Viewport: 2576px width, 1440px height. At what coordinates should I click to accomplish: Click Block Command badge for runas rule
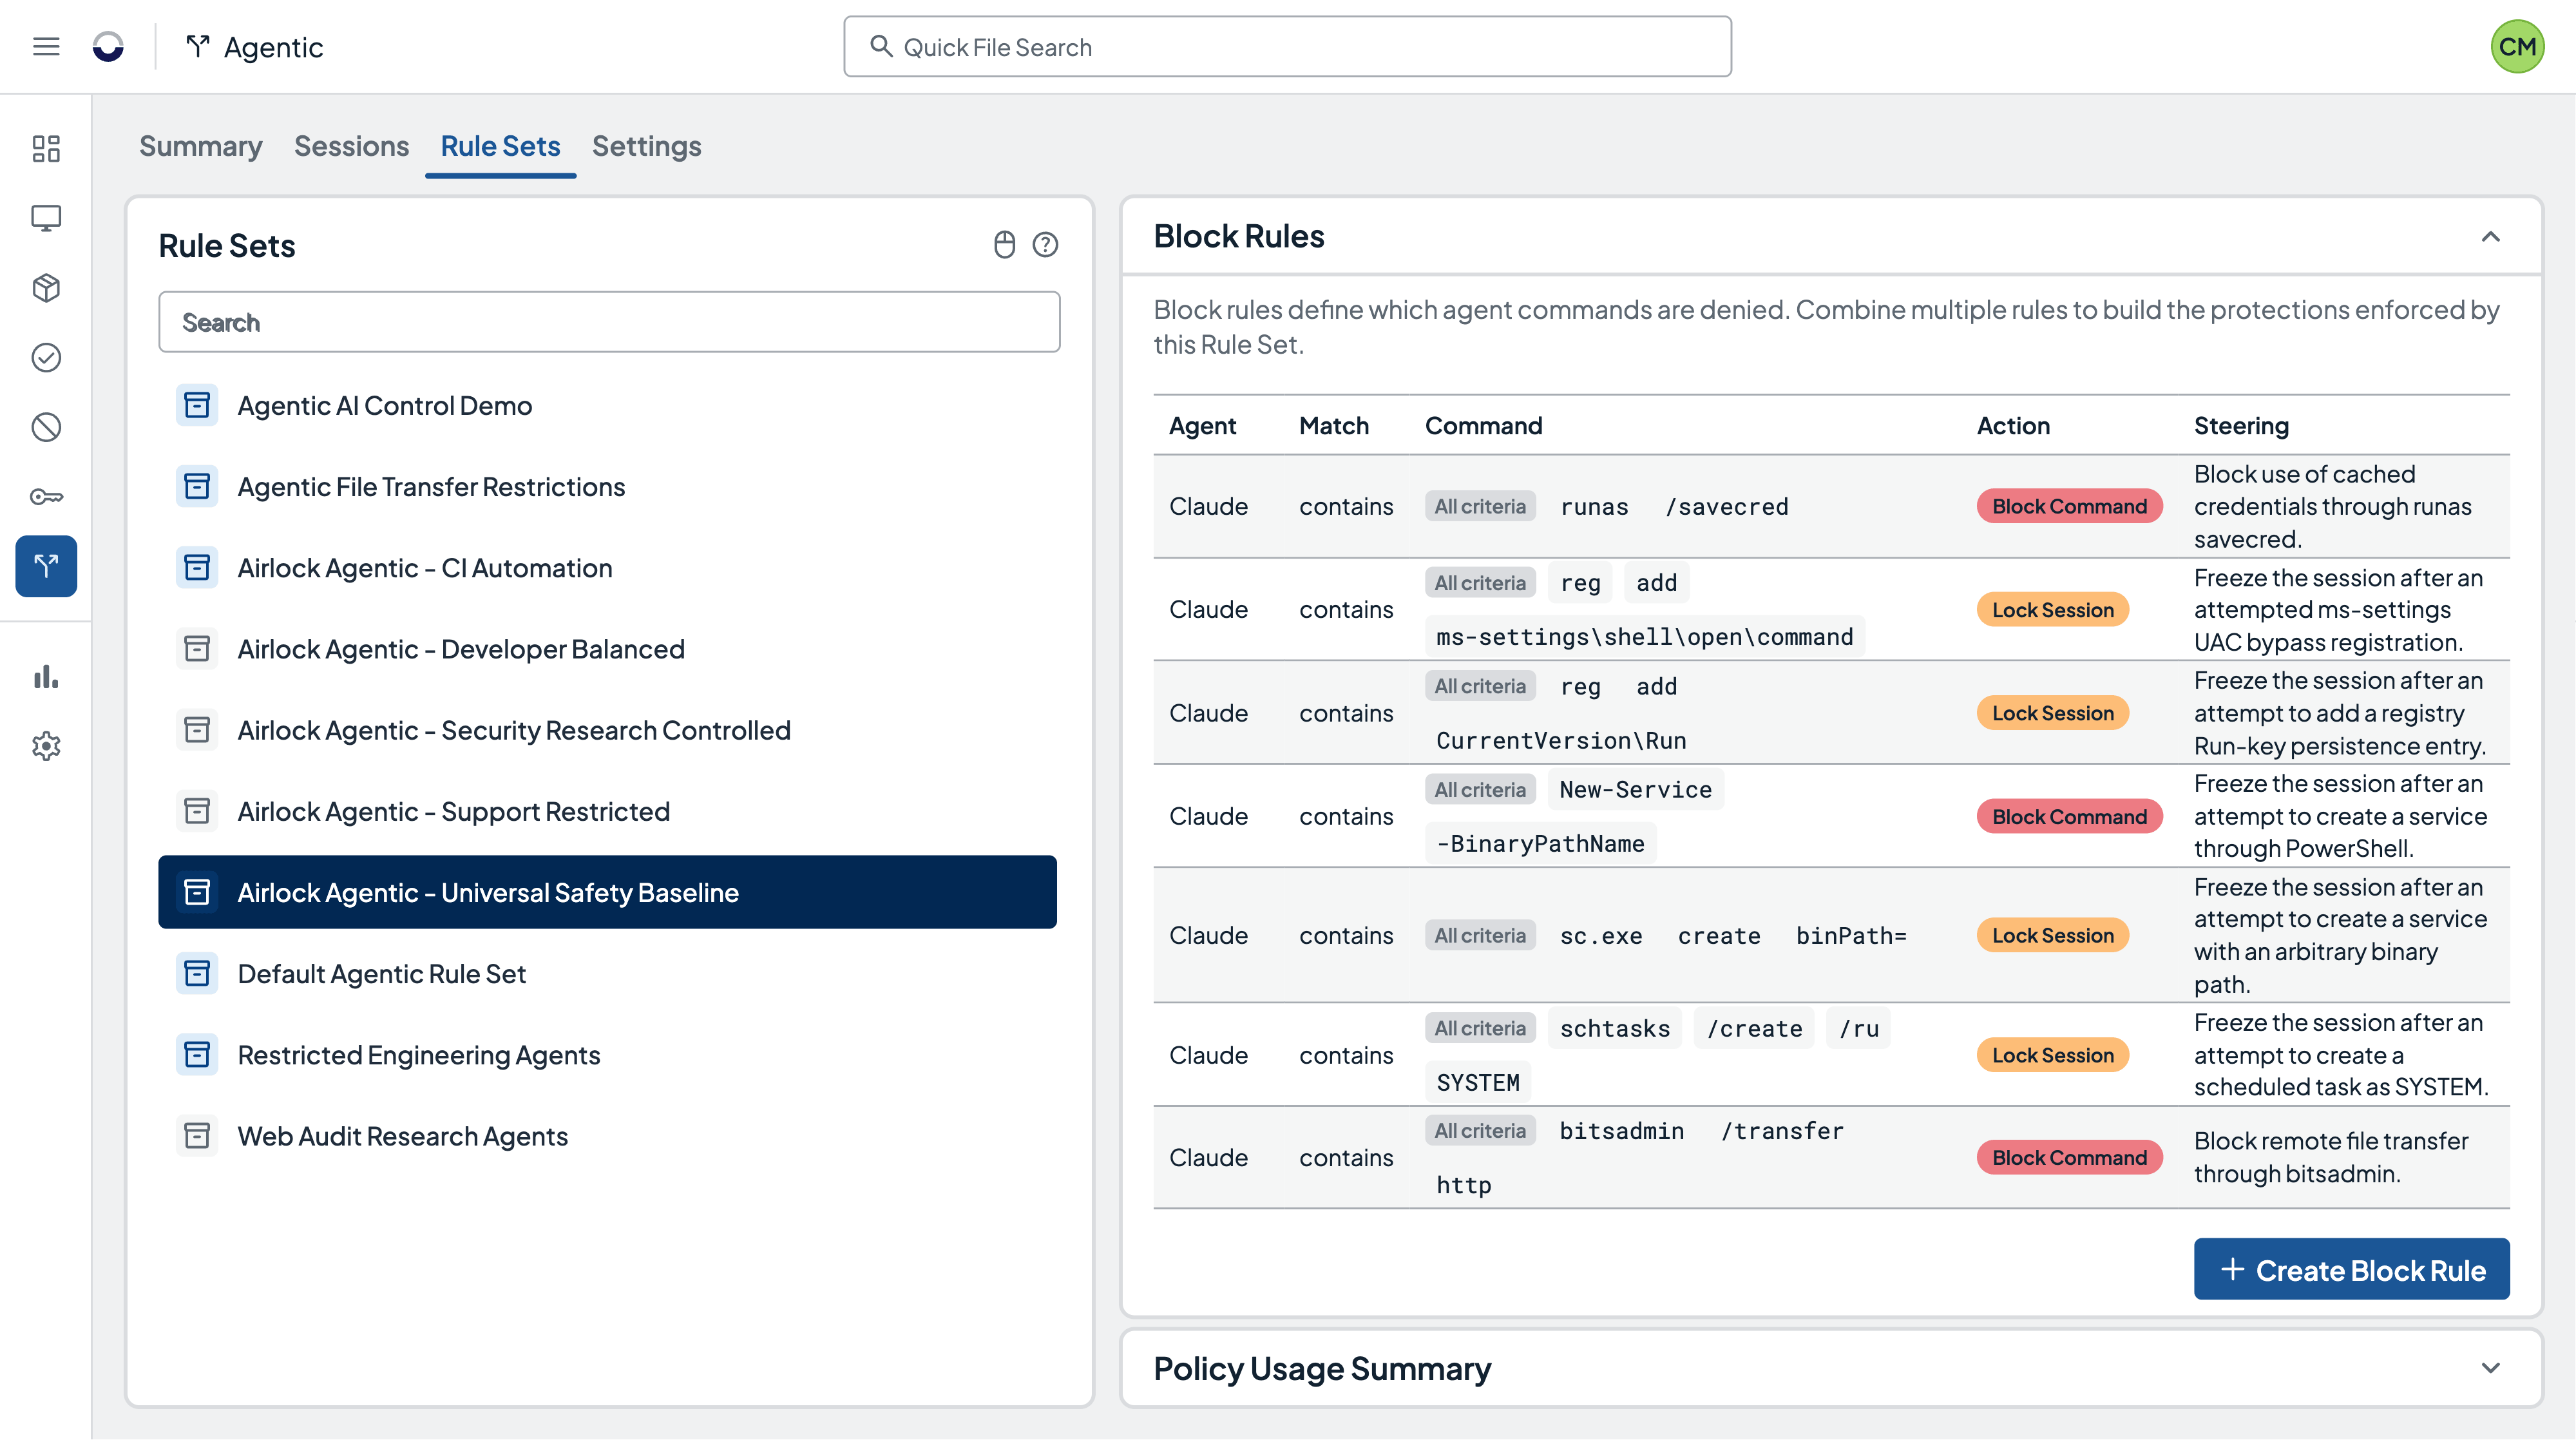coord(2069,506)
